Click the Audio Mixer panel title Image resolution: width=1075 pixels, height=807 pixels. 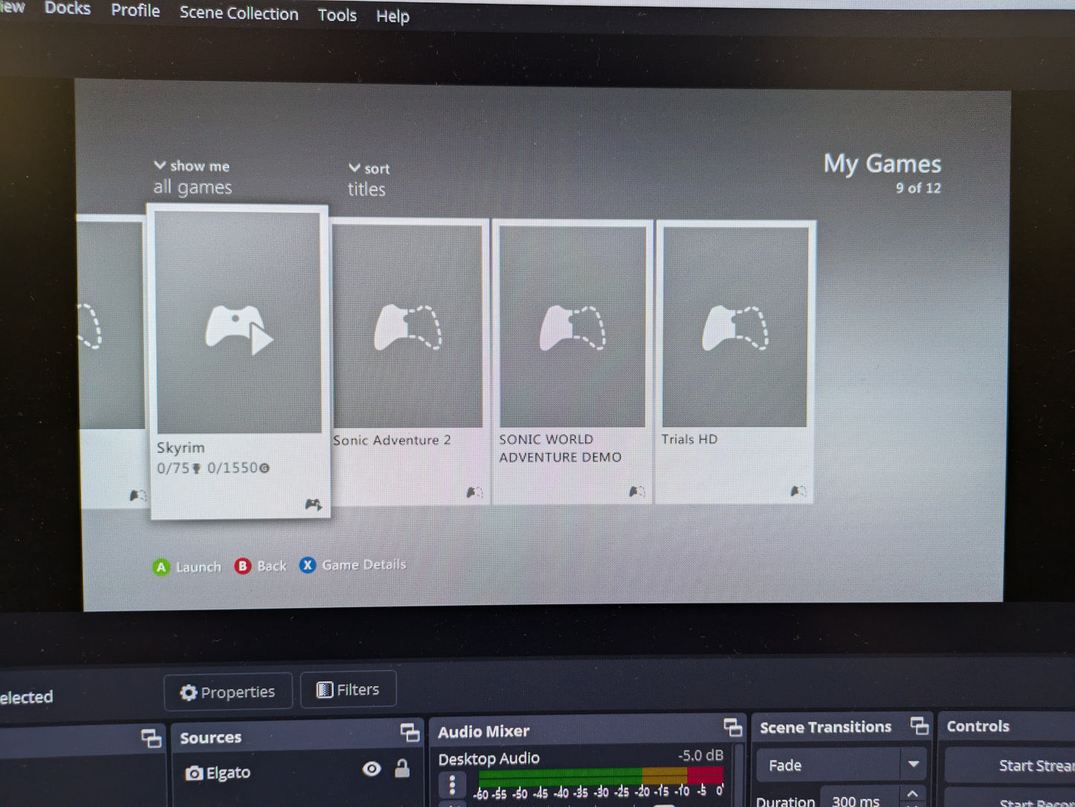coord(484,732)
